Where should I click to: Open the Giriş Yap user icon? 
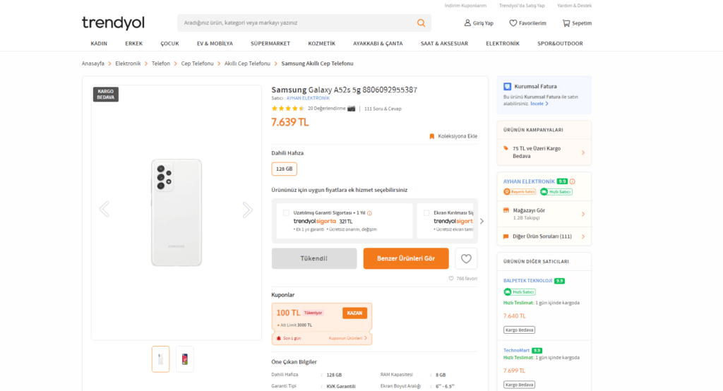[x=467, y=23]
